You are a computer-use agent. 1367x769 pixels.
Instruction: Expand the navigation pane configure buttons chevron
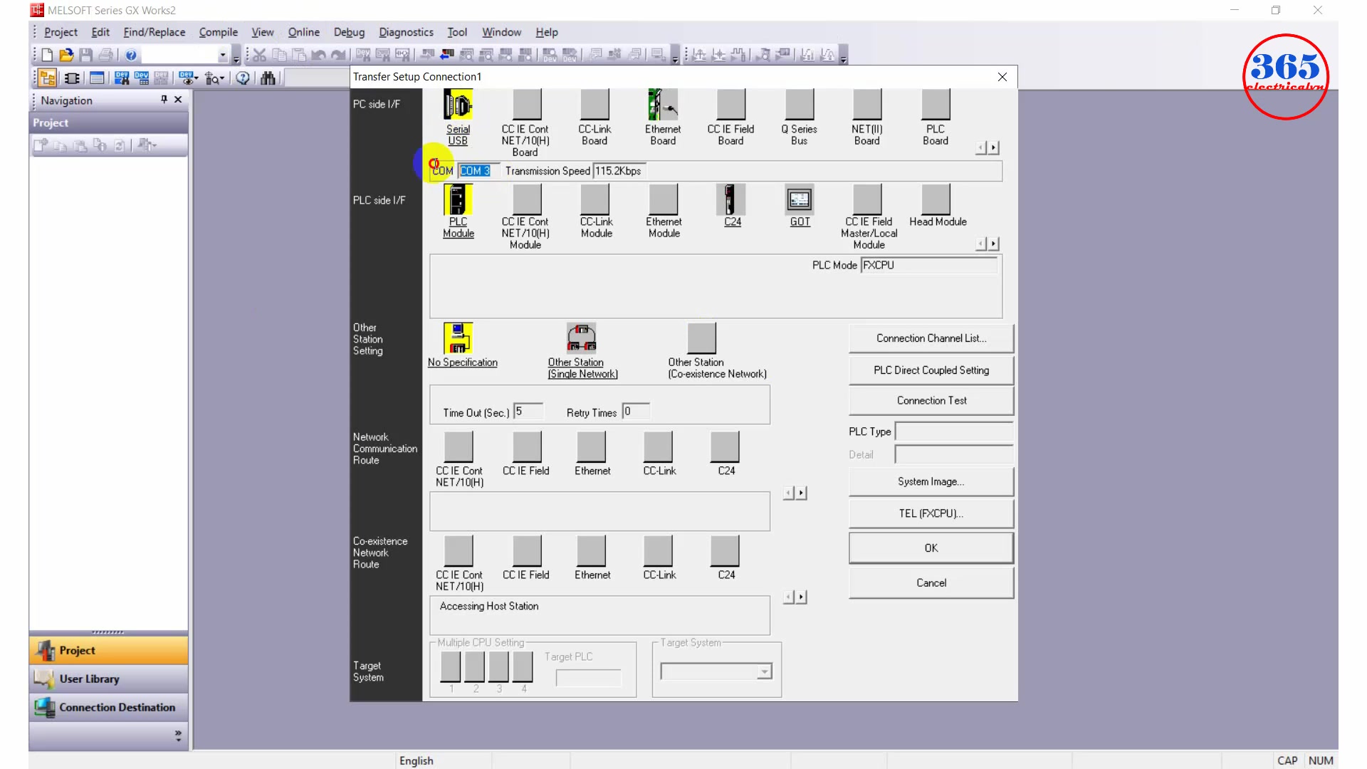click(x=178, y=735)
